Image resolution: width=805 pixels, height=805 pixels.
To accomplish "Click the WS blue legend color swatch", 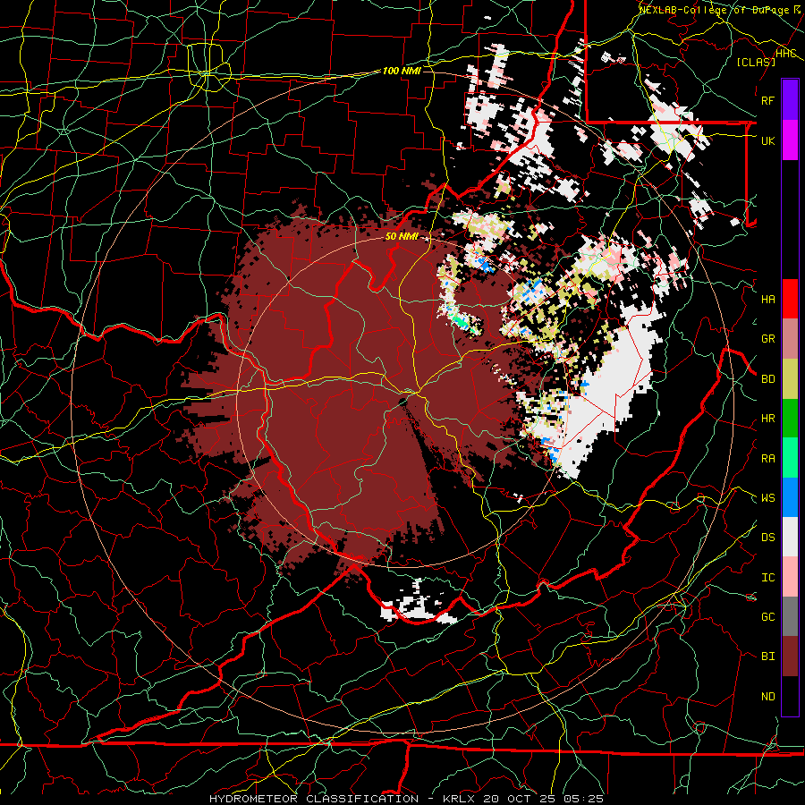I will point(790,497).
